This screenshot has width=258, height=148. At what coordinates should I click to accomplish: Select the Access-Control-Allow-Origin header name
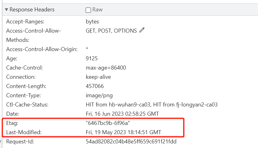pos(42,49)
